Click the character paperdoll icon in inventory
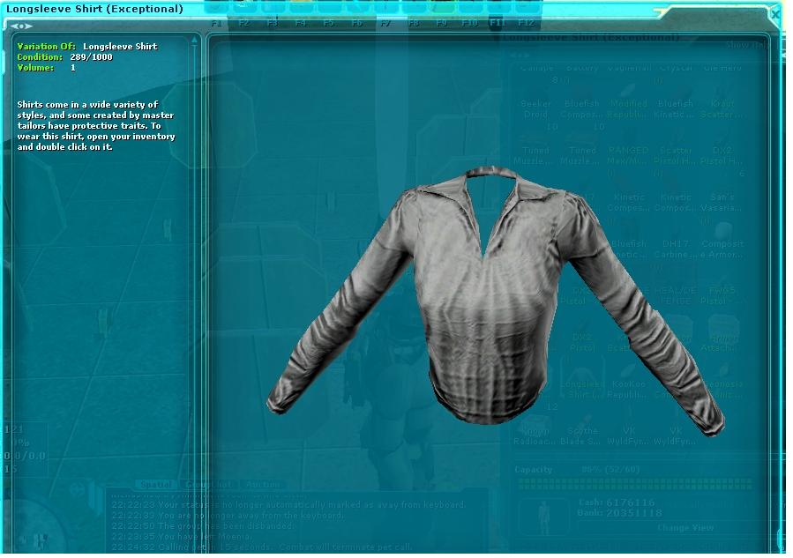The width and height of the screenshot is (793, 558). coord(543,517)
